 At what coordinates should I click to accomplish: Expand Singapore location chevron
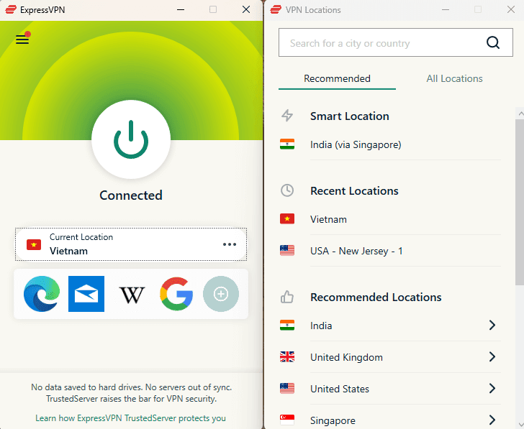(492, 420)
